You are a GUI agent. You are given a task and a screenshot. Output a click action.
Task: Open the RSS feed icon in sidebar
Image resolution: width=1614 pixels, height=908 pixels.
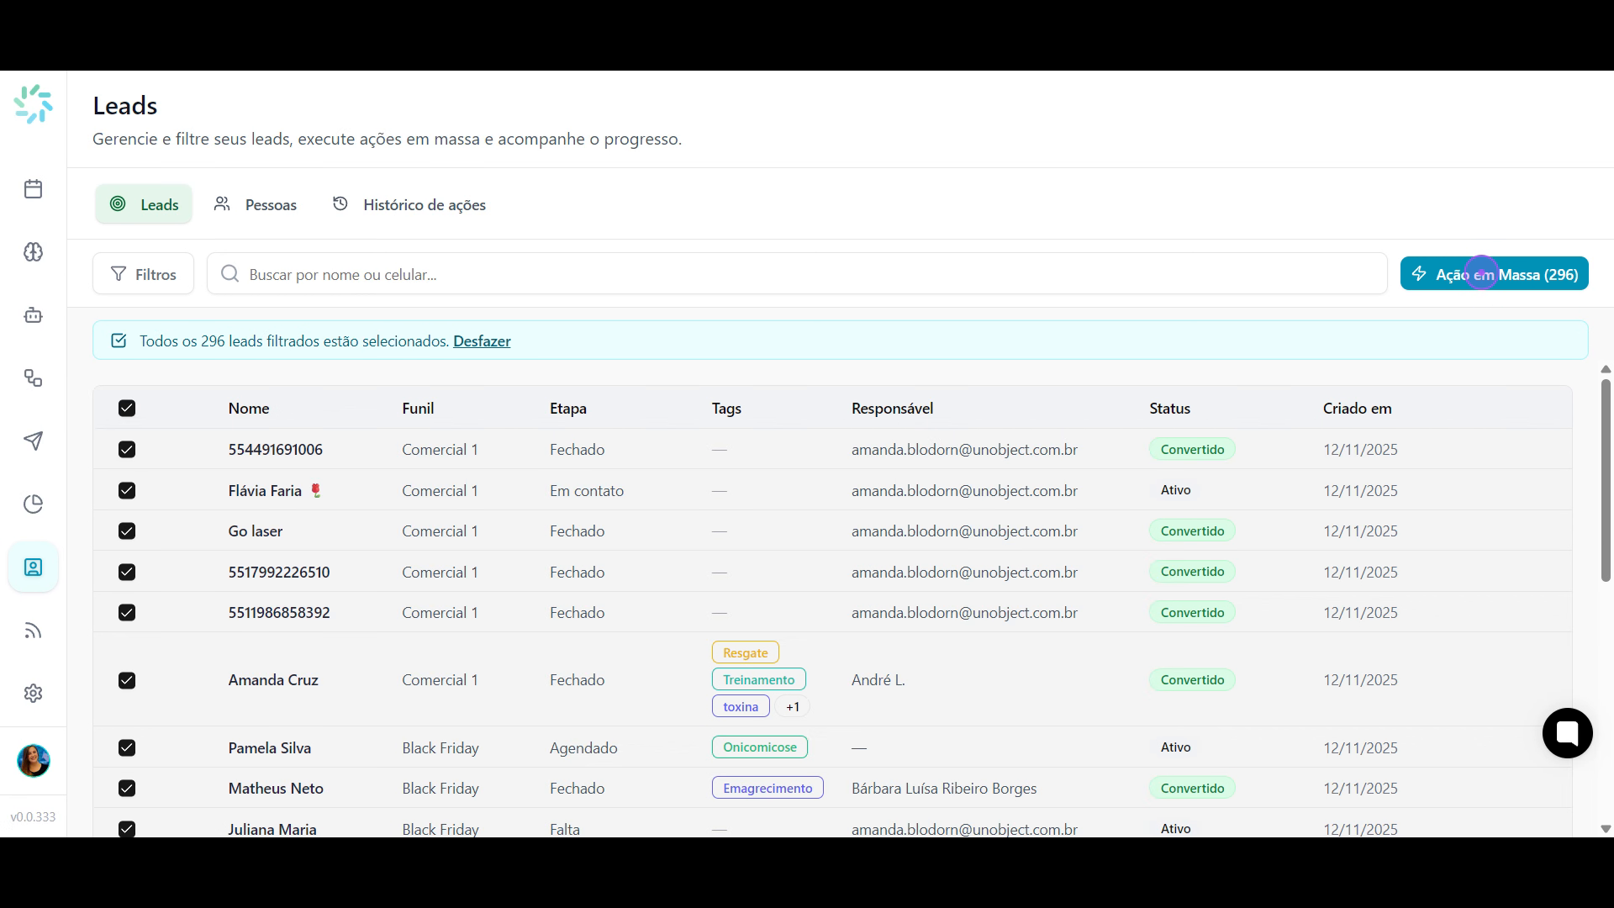point(33,631)
